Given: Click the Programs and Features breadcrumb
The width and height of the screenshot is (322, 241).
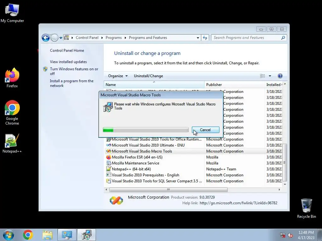Looking at the screenshot, I should 148,38.
